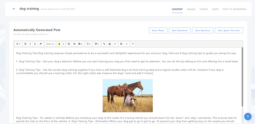Go back using the blue arrow
Screen dimensions: 255x124
(x=14, y=9)
